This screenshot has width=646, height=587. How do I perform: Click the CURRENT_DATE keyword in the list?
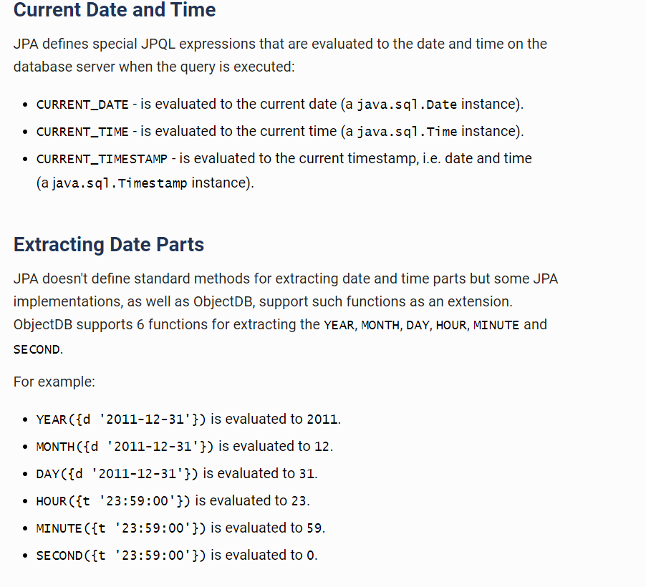(x=82, y=105)
